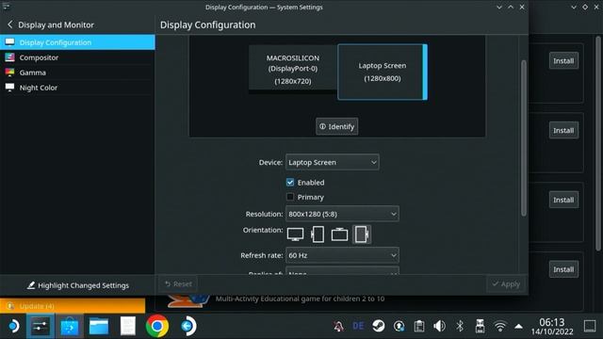The width and height of the screenshot is (603, 339).
Task: Click the Apply button
Action: 506,284
